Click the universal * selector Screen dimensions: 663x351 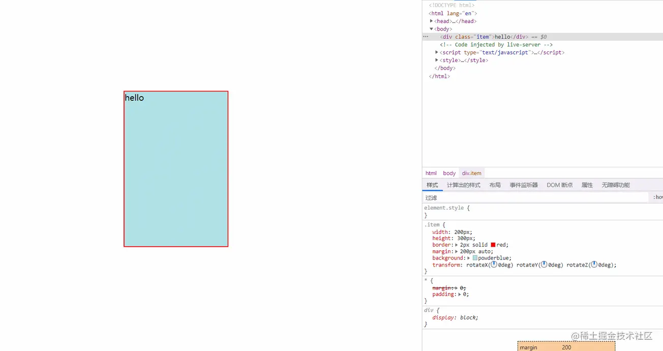(426, 281)
